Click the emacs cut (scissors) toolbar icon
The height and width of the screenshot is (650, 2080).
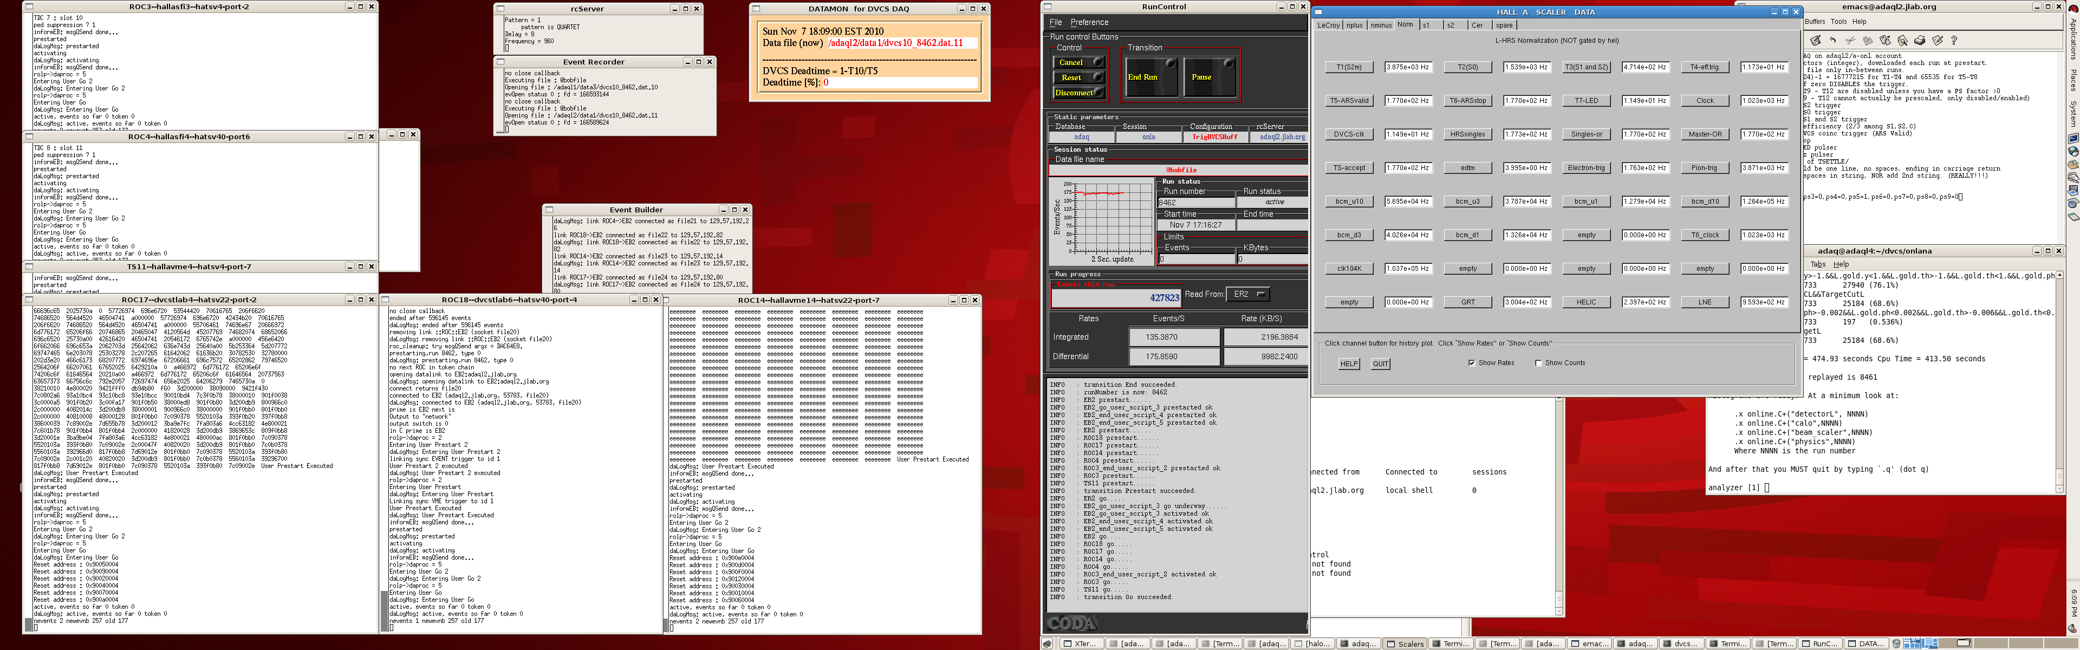[x=1851, y=41]
